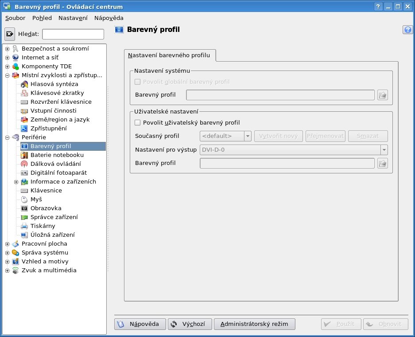Browse for system color profile file icon
Image resolution: width=415 pixels, height=337 pixels.
coord(382,95)
